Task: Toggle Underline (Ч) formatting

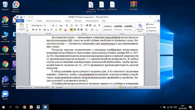Action: click(40, 30)
